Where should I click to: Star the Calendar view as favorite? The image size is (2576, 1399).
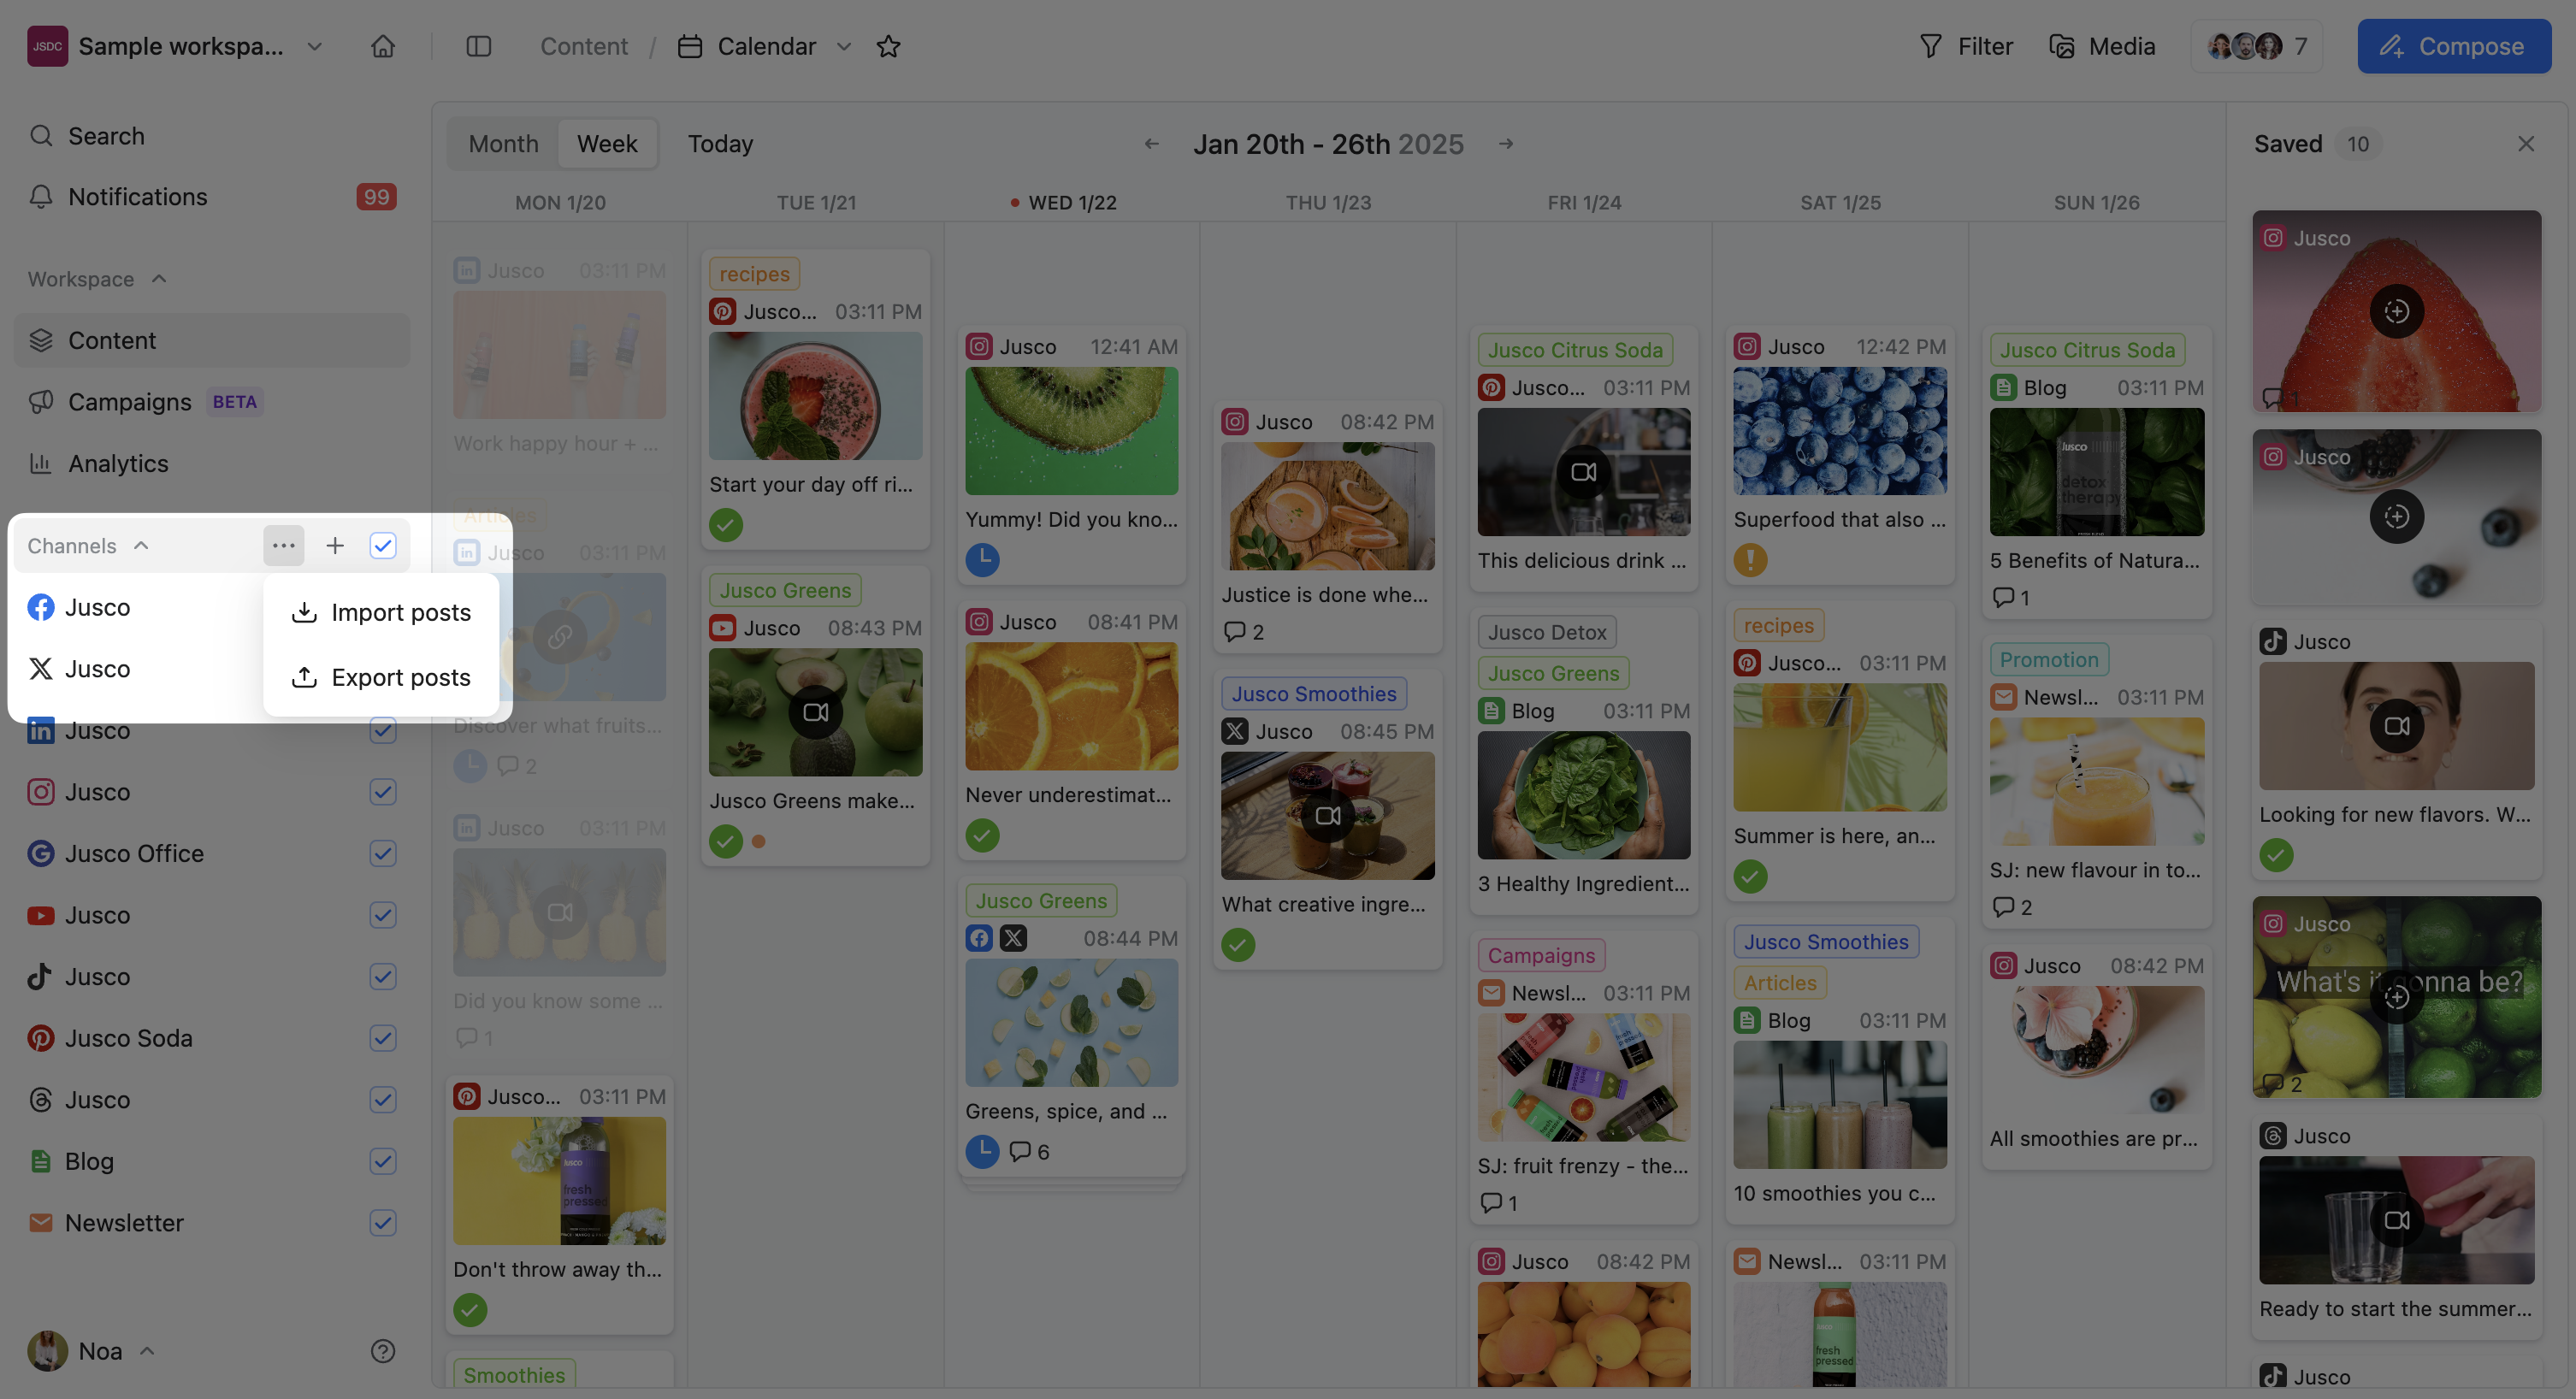coord(888,46)
